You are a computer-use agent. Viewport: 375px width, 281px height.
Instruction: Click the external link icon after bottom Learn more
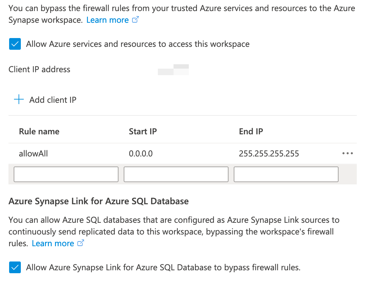click(80, 243)
